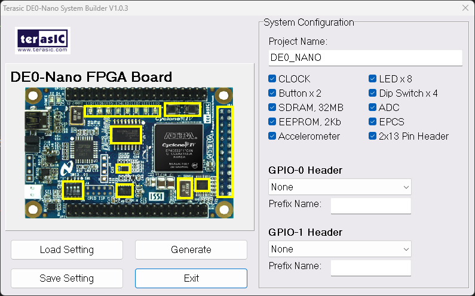475x296 pixels.
Task: Click the highlighted dip switch on board image
Action: (x=73, y=190)
